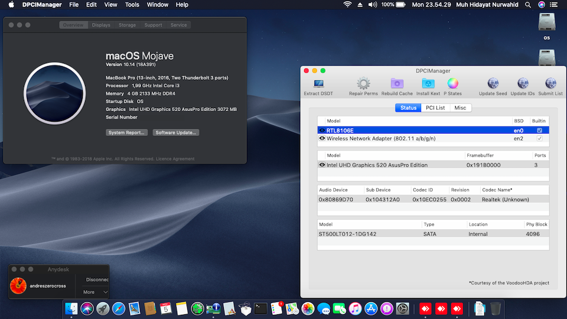567x319 pixels.
Task: Open the Trash in the dock
Action: click(x=496, y=309)
